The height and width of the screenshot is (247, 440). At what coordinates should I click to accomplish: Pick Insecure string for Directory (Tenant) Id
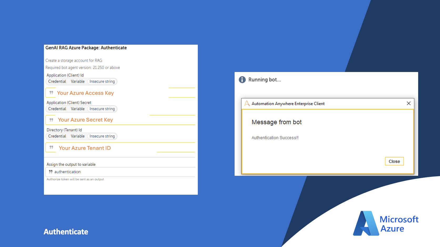(x=102, y=136)
